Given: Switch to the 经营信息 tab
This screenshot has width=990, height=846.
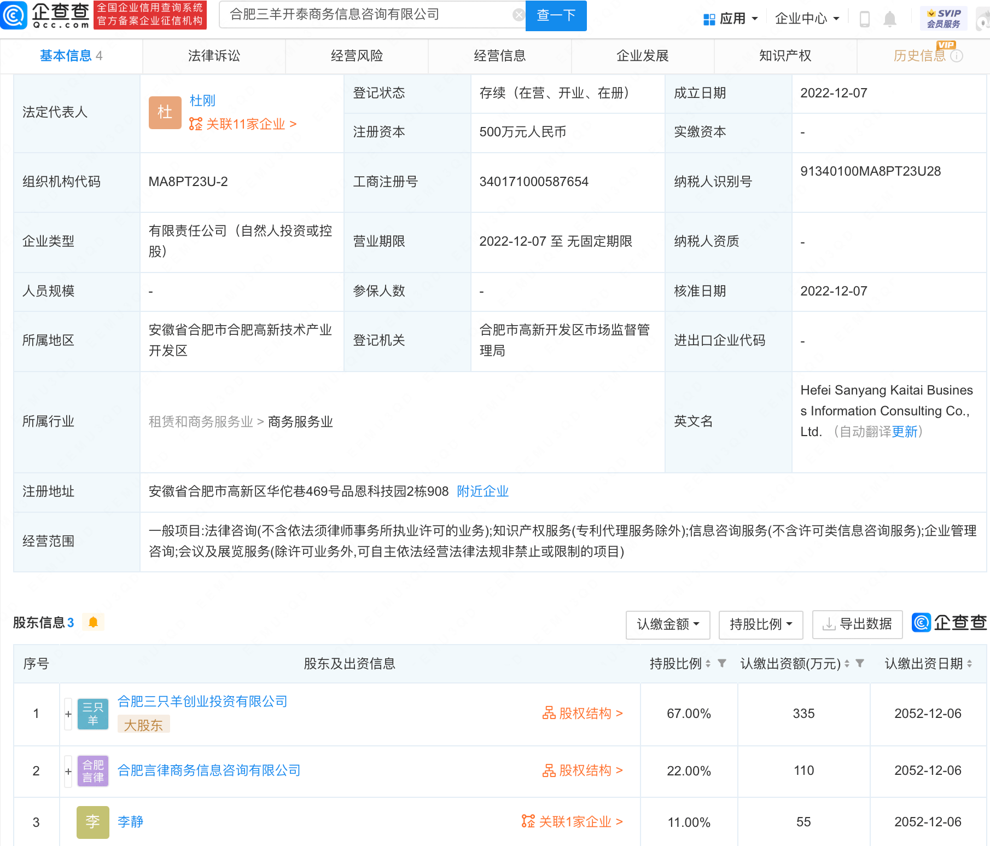Looking at the screenshot, I should (499, 56).
